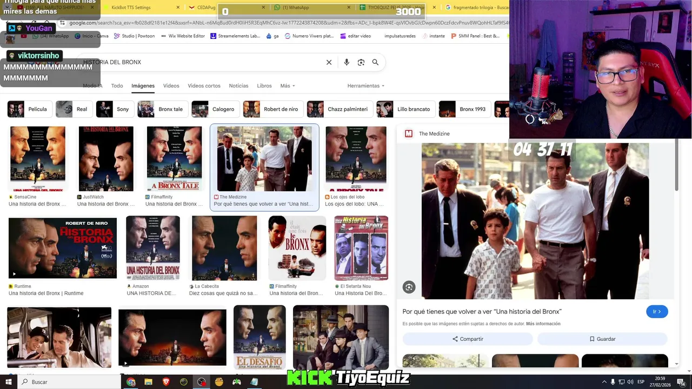Open the Más información link
This screenshot has width=692, height=389.
point(543,324)
